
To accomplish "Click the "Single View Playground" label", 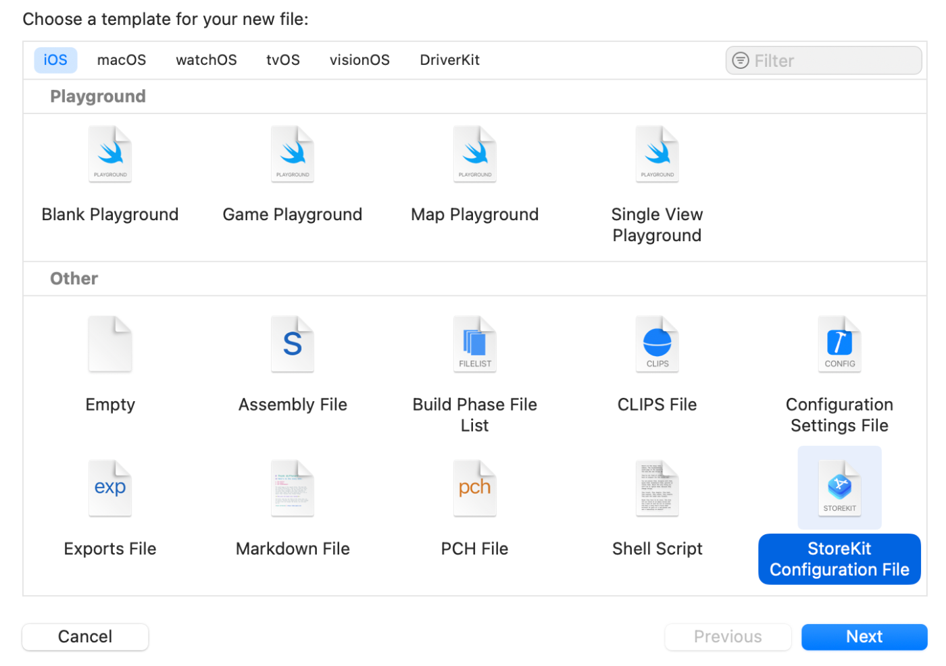I will (657, 225).
